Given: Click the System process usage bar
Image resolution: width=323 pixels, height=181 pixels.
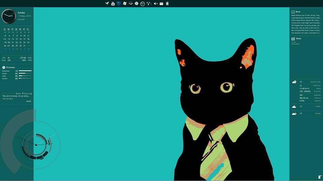Looking at the screenshot, I should (x=25, y=78).
